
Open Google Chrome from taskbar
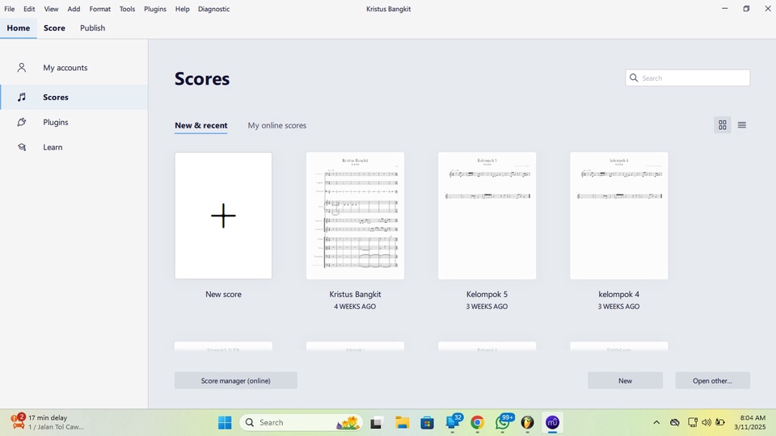tap(477, 422)
